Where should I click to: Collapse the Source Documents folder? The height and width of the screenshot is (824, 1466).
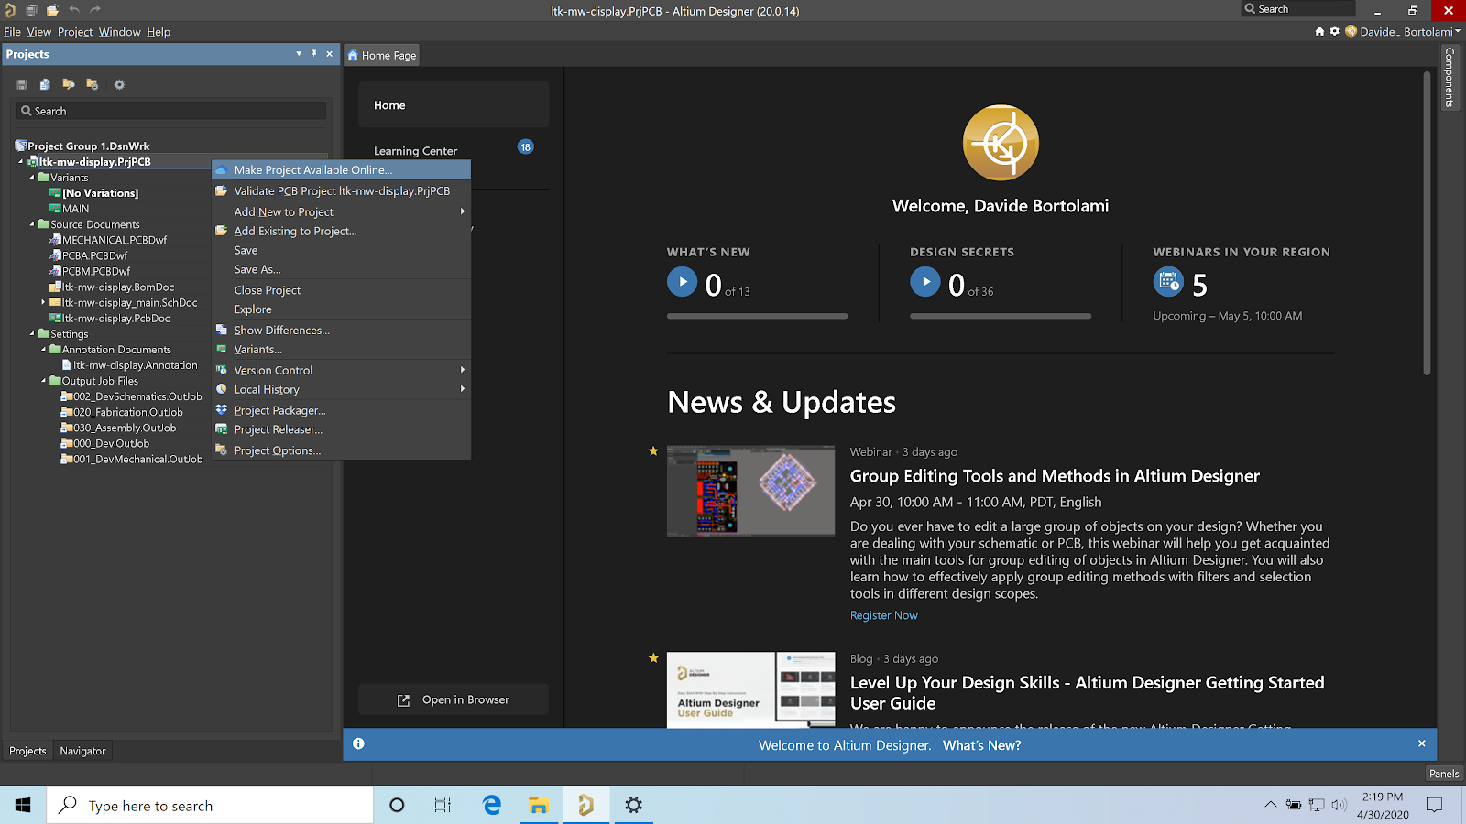[32, 223]
